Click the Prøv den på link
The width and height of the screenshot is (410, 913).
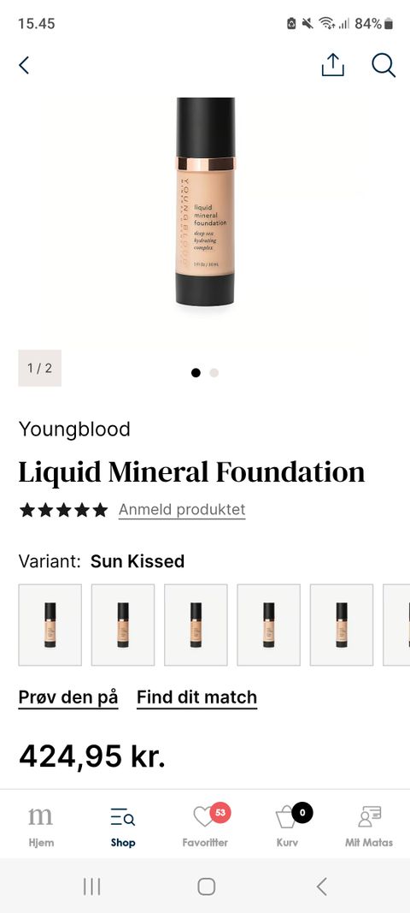tap(68, 697)
